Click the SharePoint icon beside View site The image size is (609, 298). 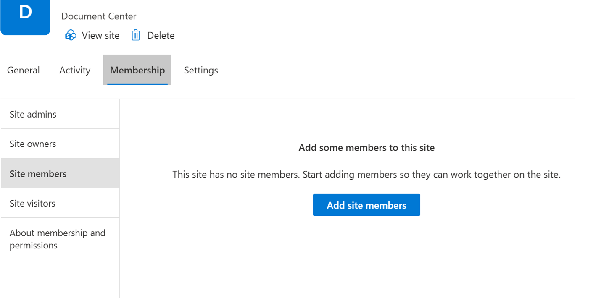71,35
